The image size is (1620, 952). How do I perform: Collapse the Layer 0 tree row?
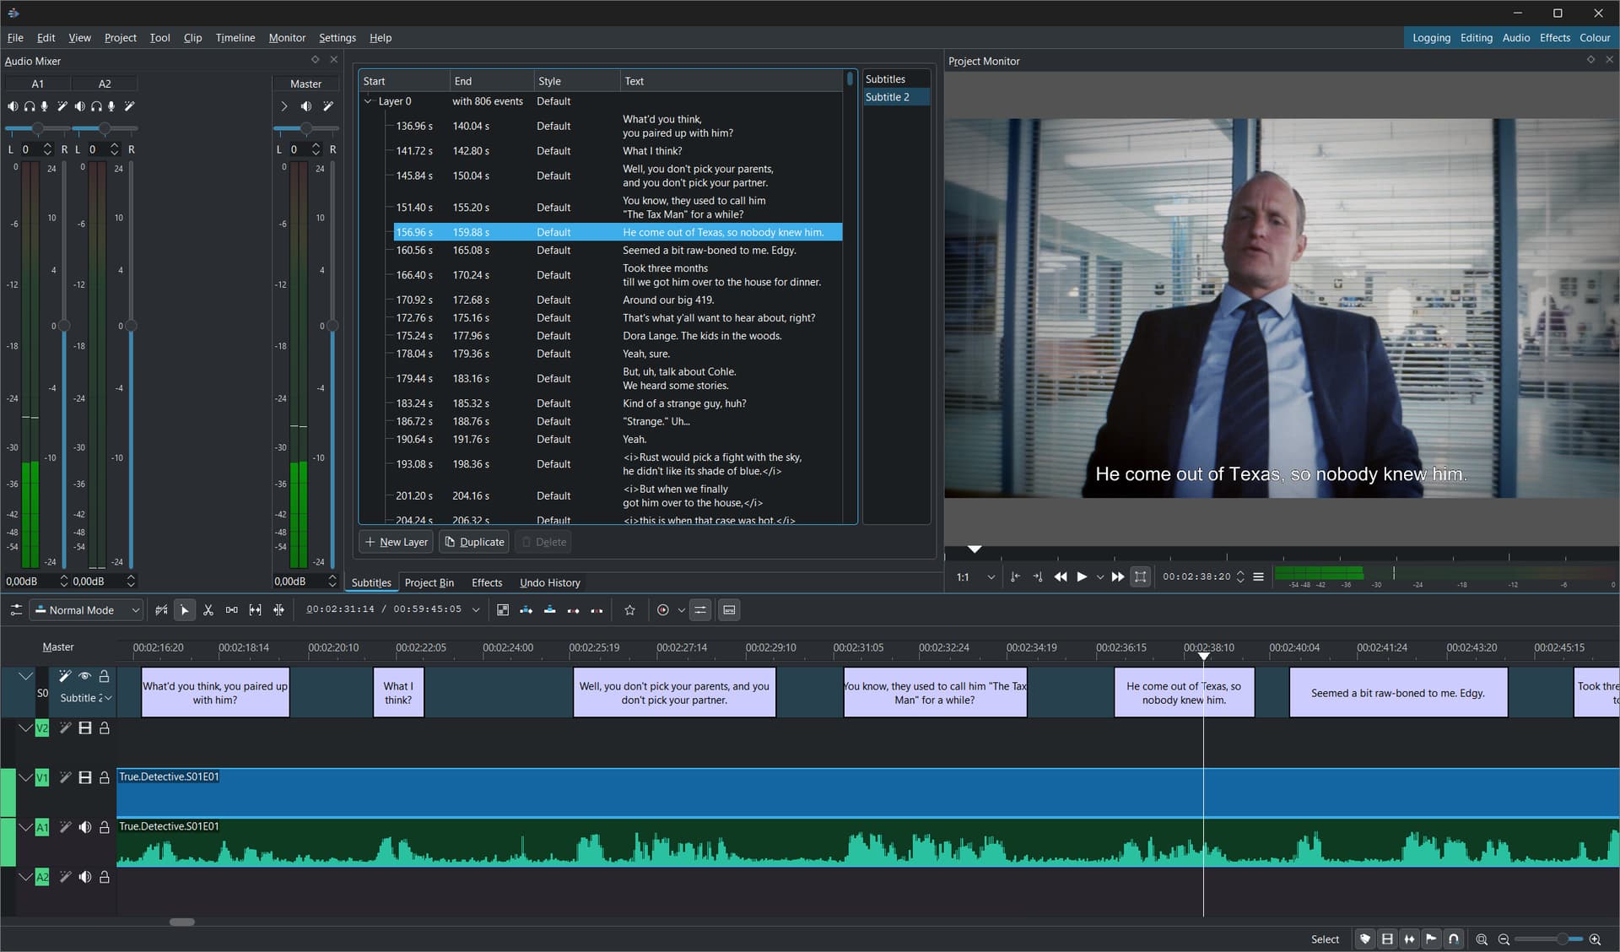(x=368, y=101)
